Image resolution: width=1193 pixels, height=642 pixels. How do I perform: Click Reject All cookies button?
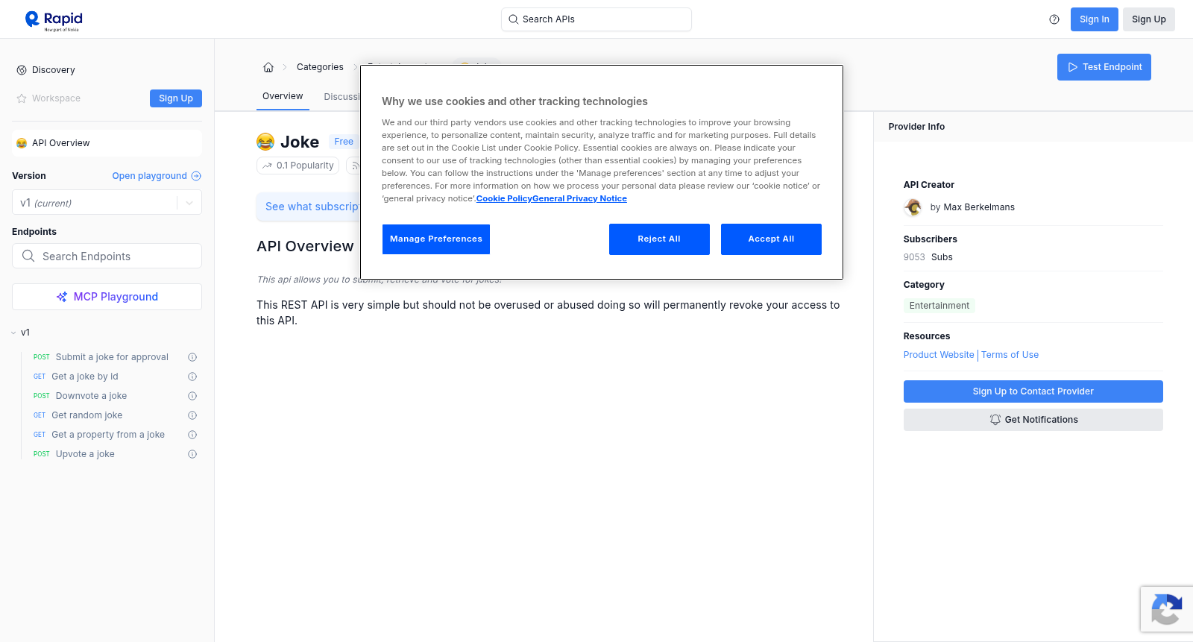coord(659,239)
